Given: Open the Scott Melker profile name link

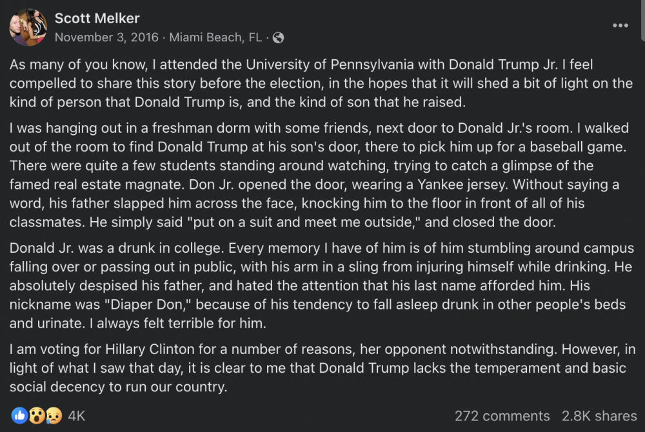Looking at the screenshot, I should 97,18.
